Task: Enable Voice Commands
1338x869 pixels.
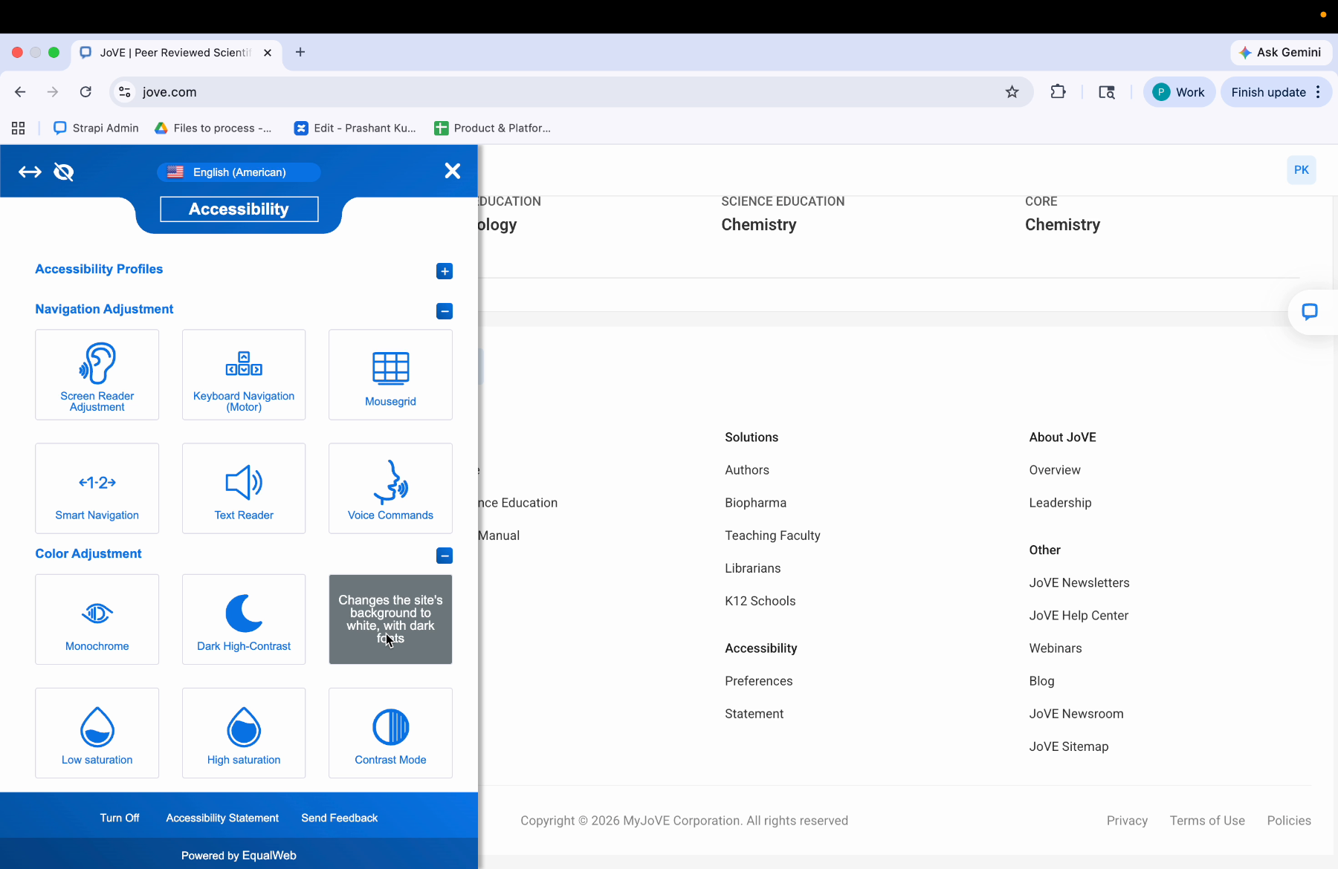Action: 390,488
